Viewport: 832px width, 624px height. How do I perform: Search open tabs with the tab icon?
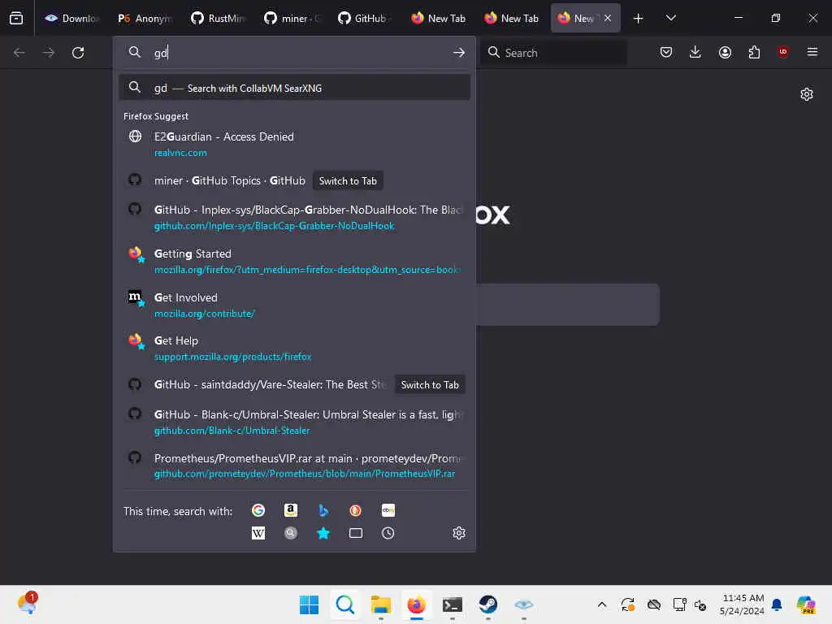point(356,533)
